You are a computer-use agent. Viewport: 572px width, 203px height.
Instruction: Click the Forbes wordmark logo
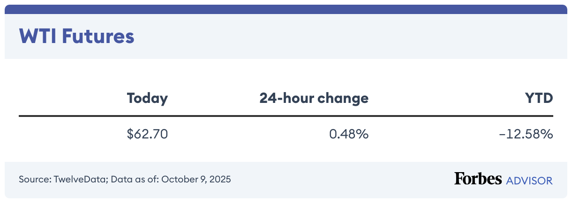[x=477, y=179]
